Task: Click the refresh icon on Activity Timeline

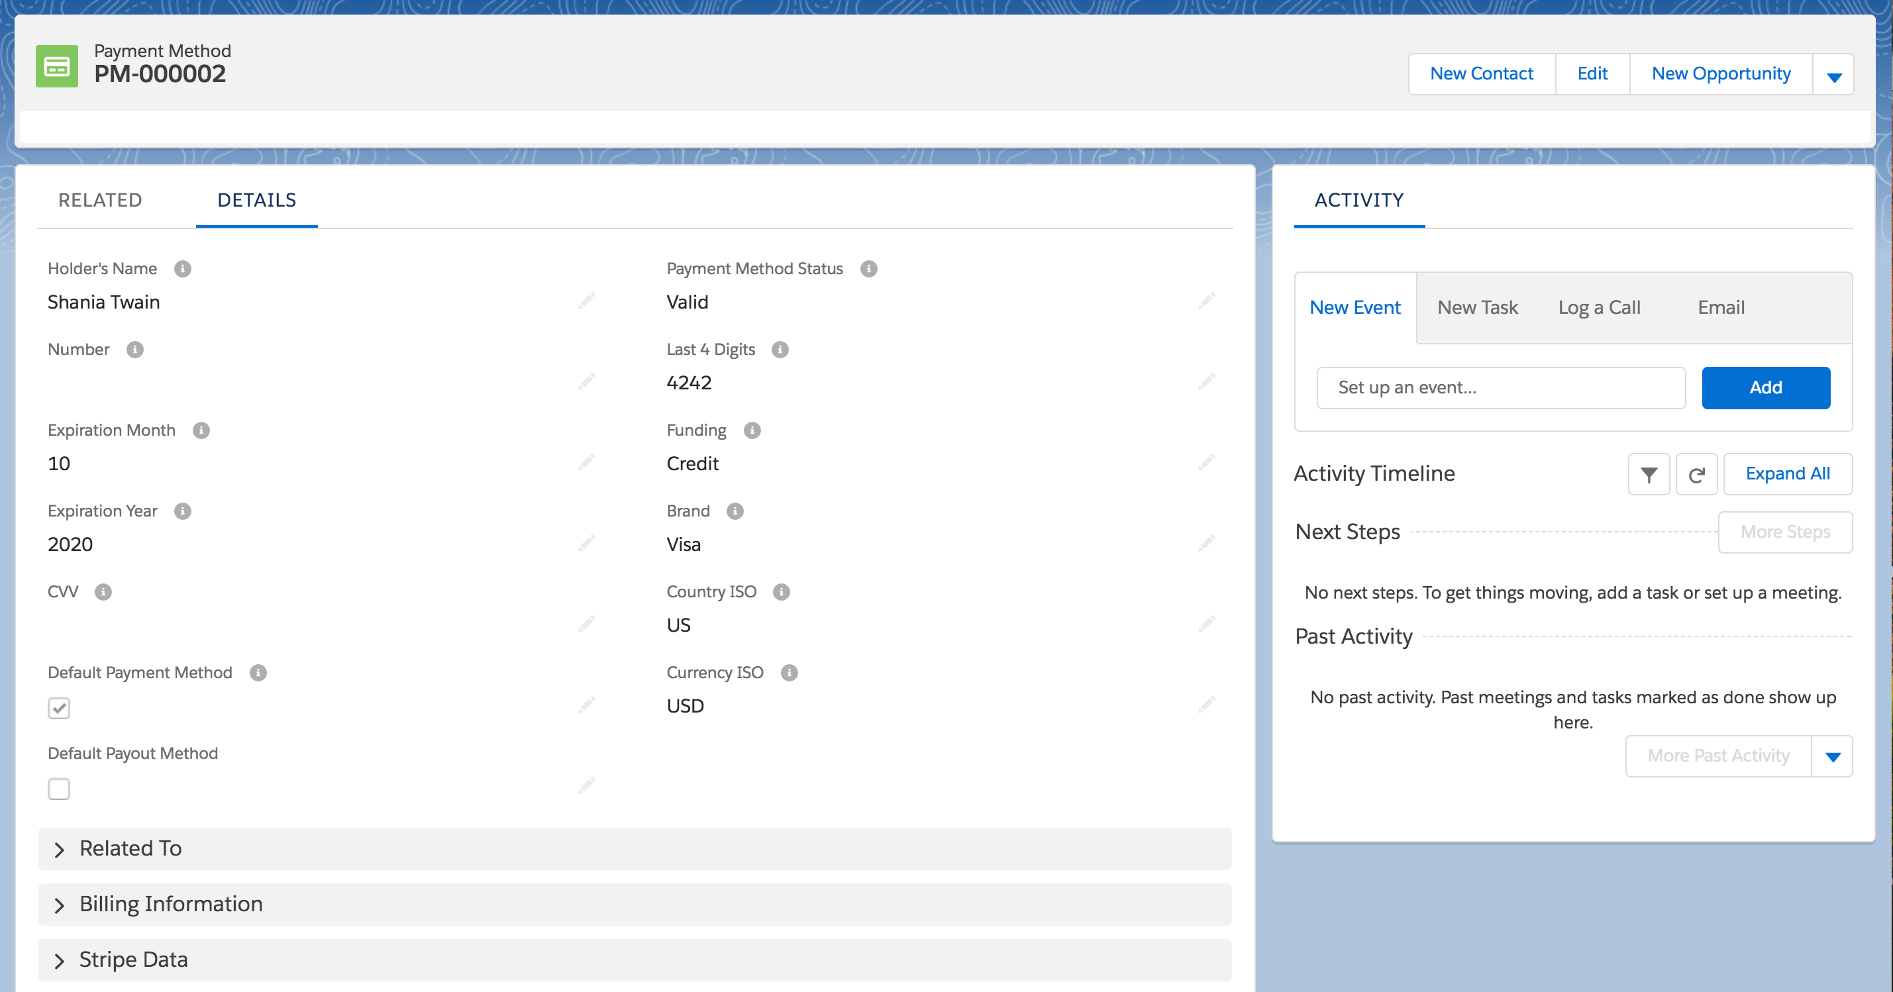Action: pos(1697,474)
